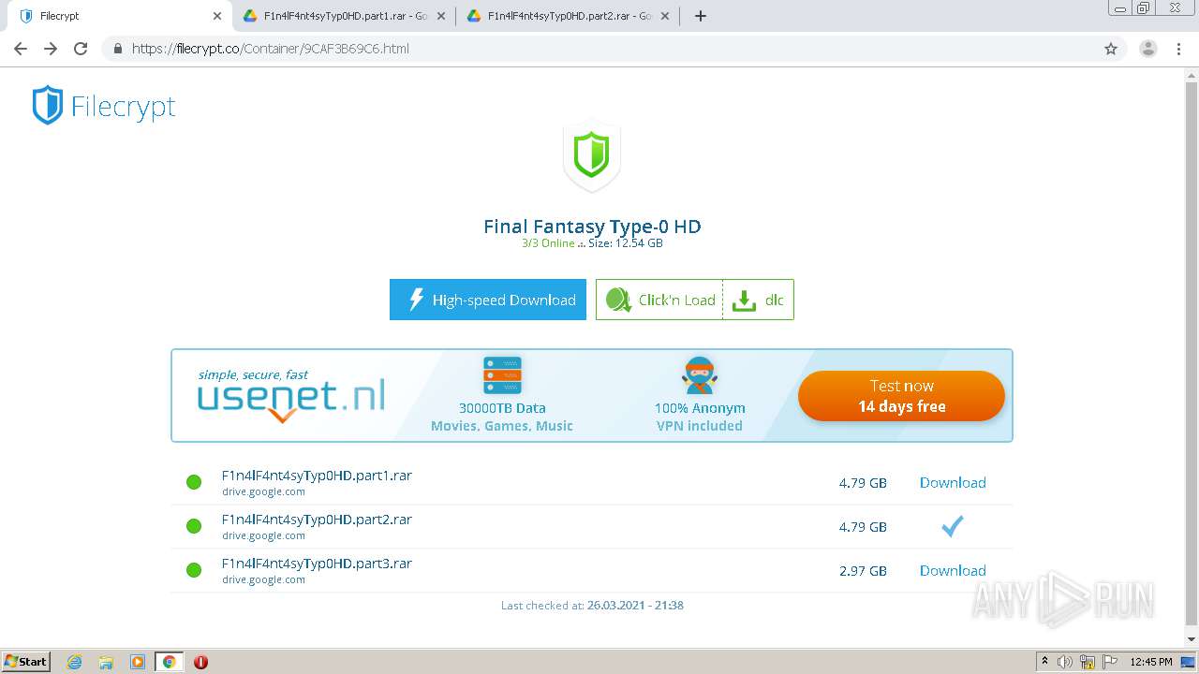Go forward in Chrome
Screen dimensions: 1199x674
click(x=51, y=49)
